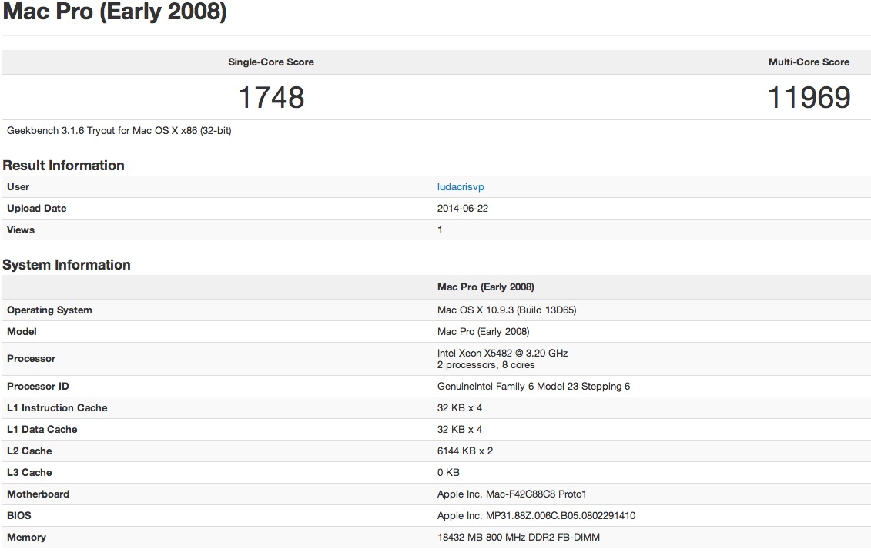Select L1 Data Cache value 32 KB x 4
This screenshot has width=871, height=553.
[460, 430]
